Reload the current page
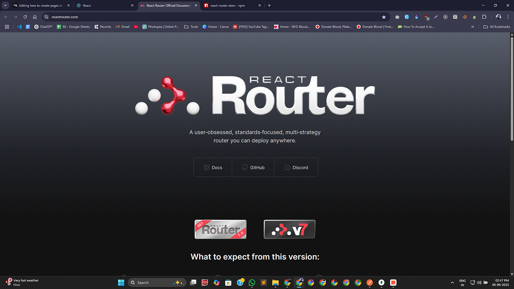This screenshot has width=514, height=289. point(25,17)
